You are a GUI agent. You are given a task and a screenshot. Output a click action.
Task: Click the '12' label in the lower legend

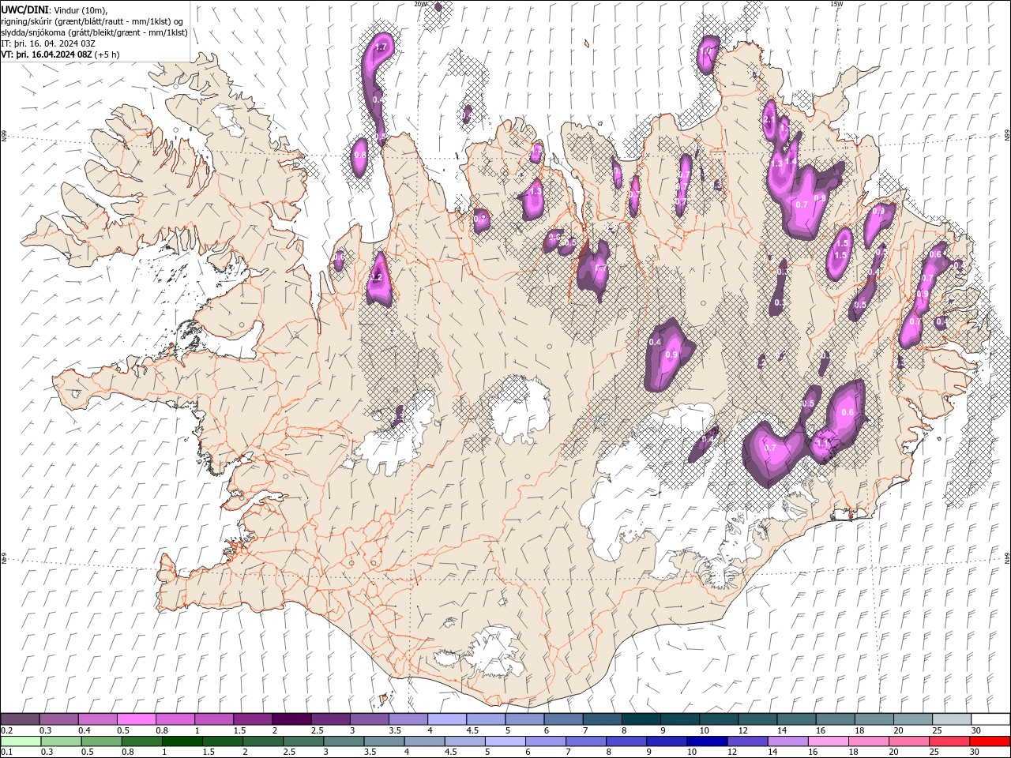731,752
